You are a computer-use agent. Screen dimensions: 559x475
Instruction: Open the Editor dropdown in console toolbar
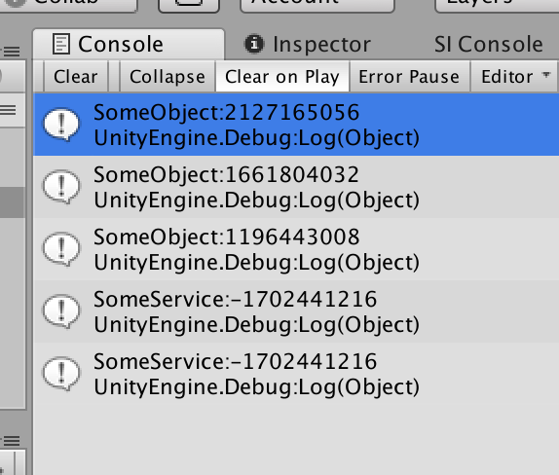point(513,77)
